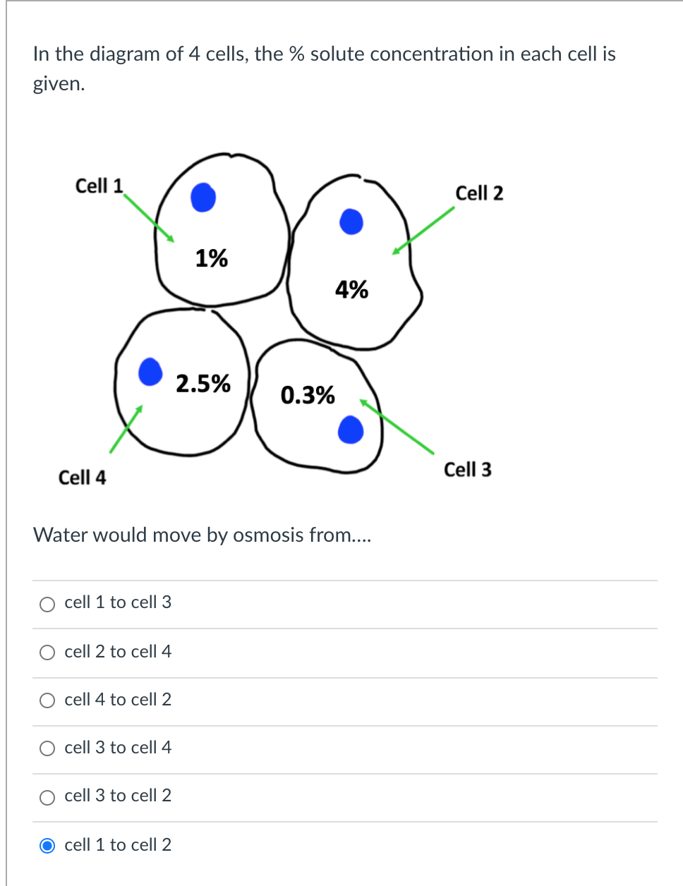The height and width of the screenshot is (886, 683).
Task: Select the 'cell 4 to cell 2' radio button
Action: 47,700
